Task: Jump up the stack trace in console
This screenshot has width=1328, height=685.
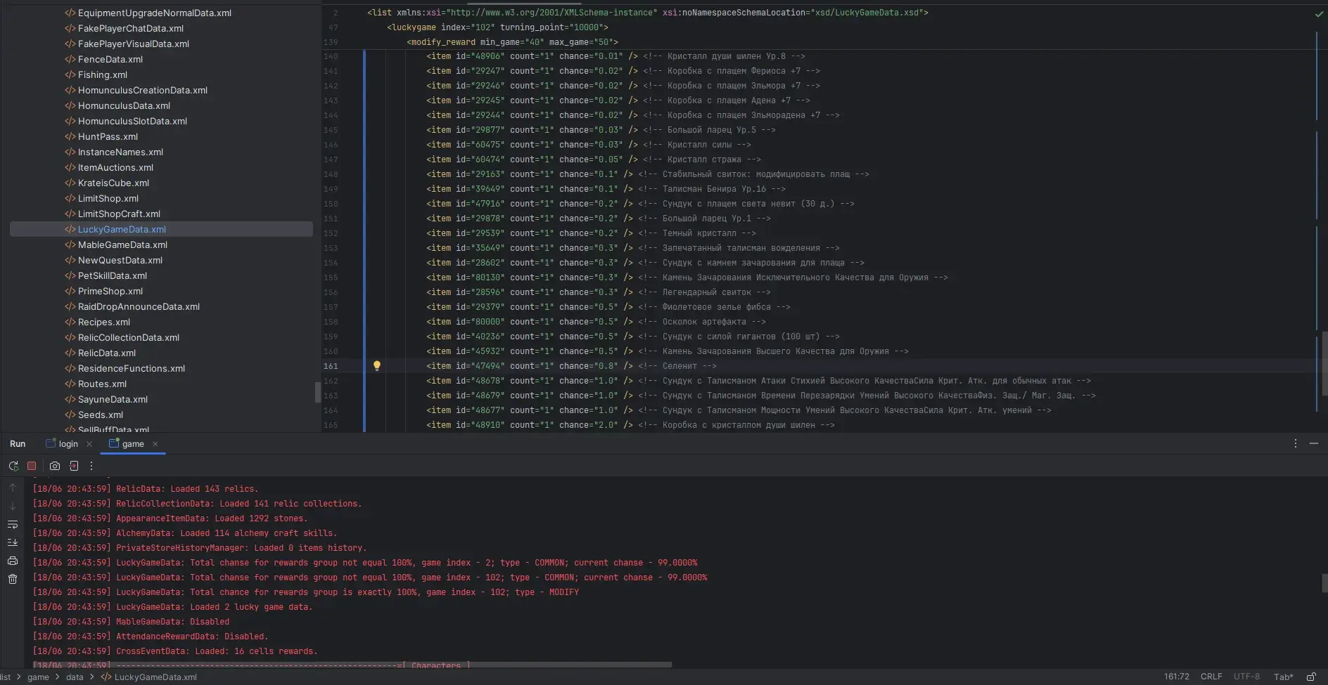Action: (13, 488)
